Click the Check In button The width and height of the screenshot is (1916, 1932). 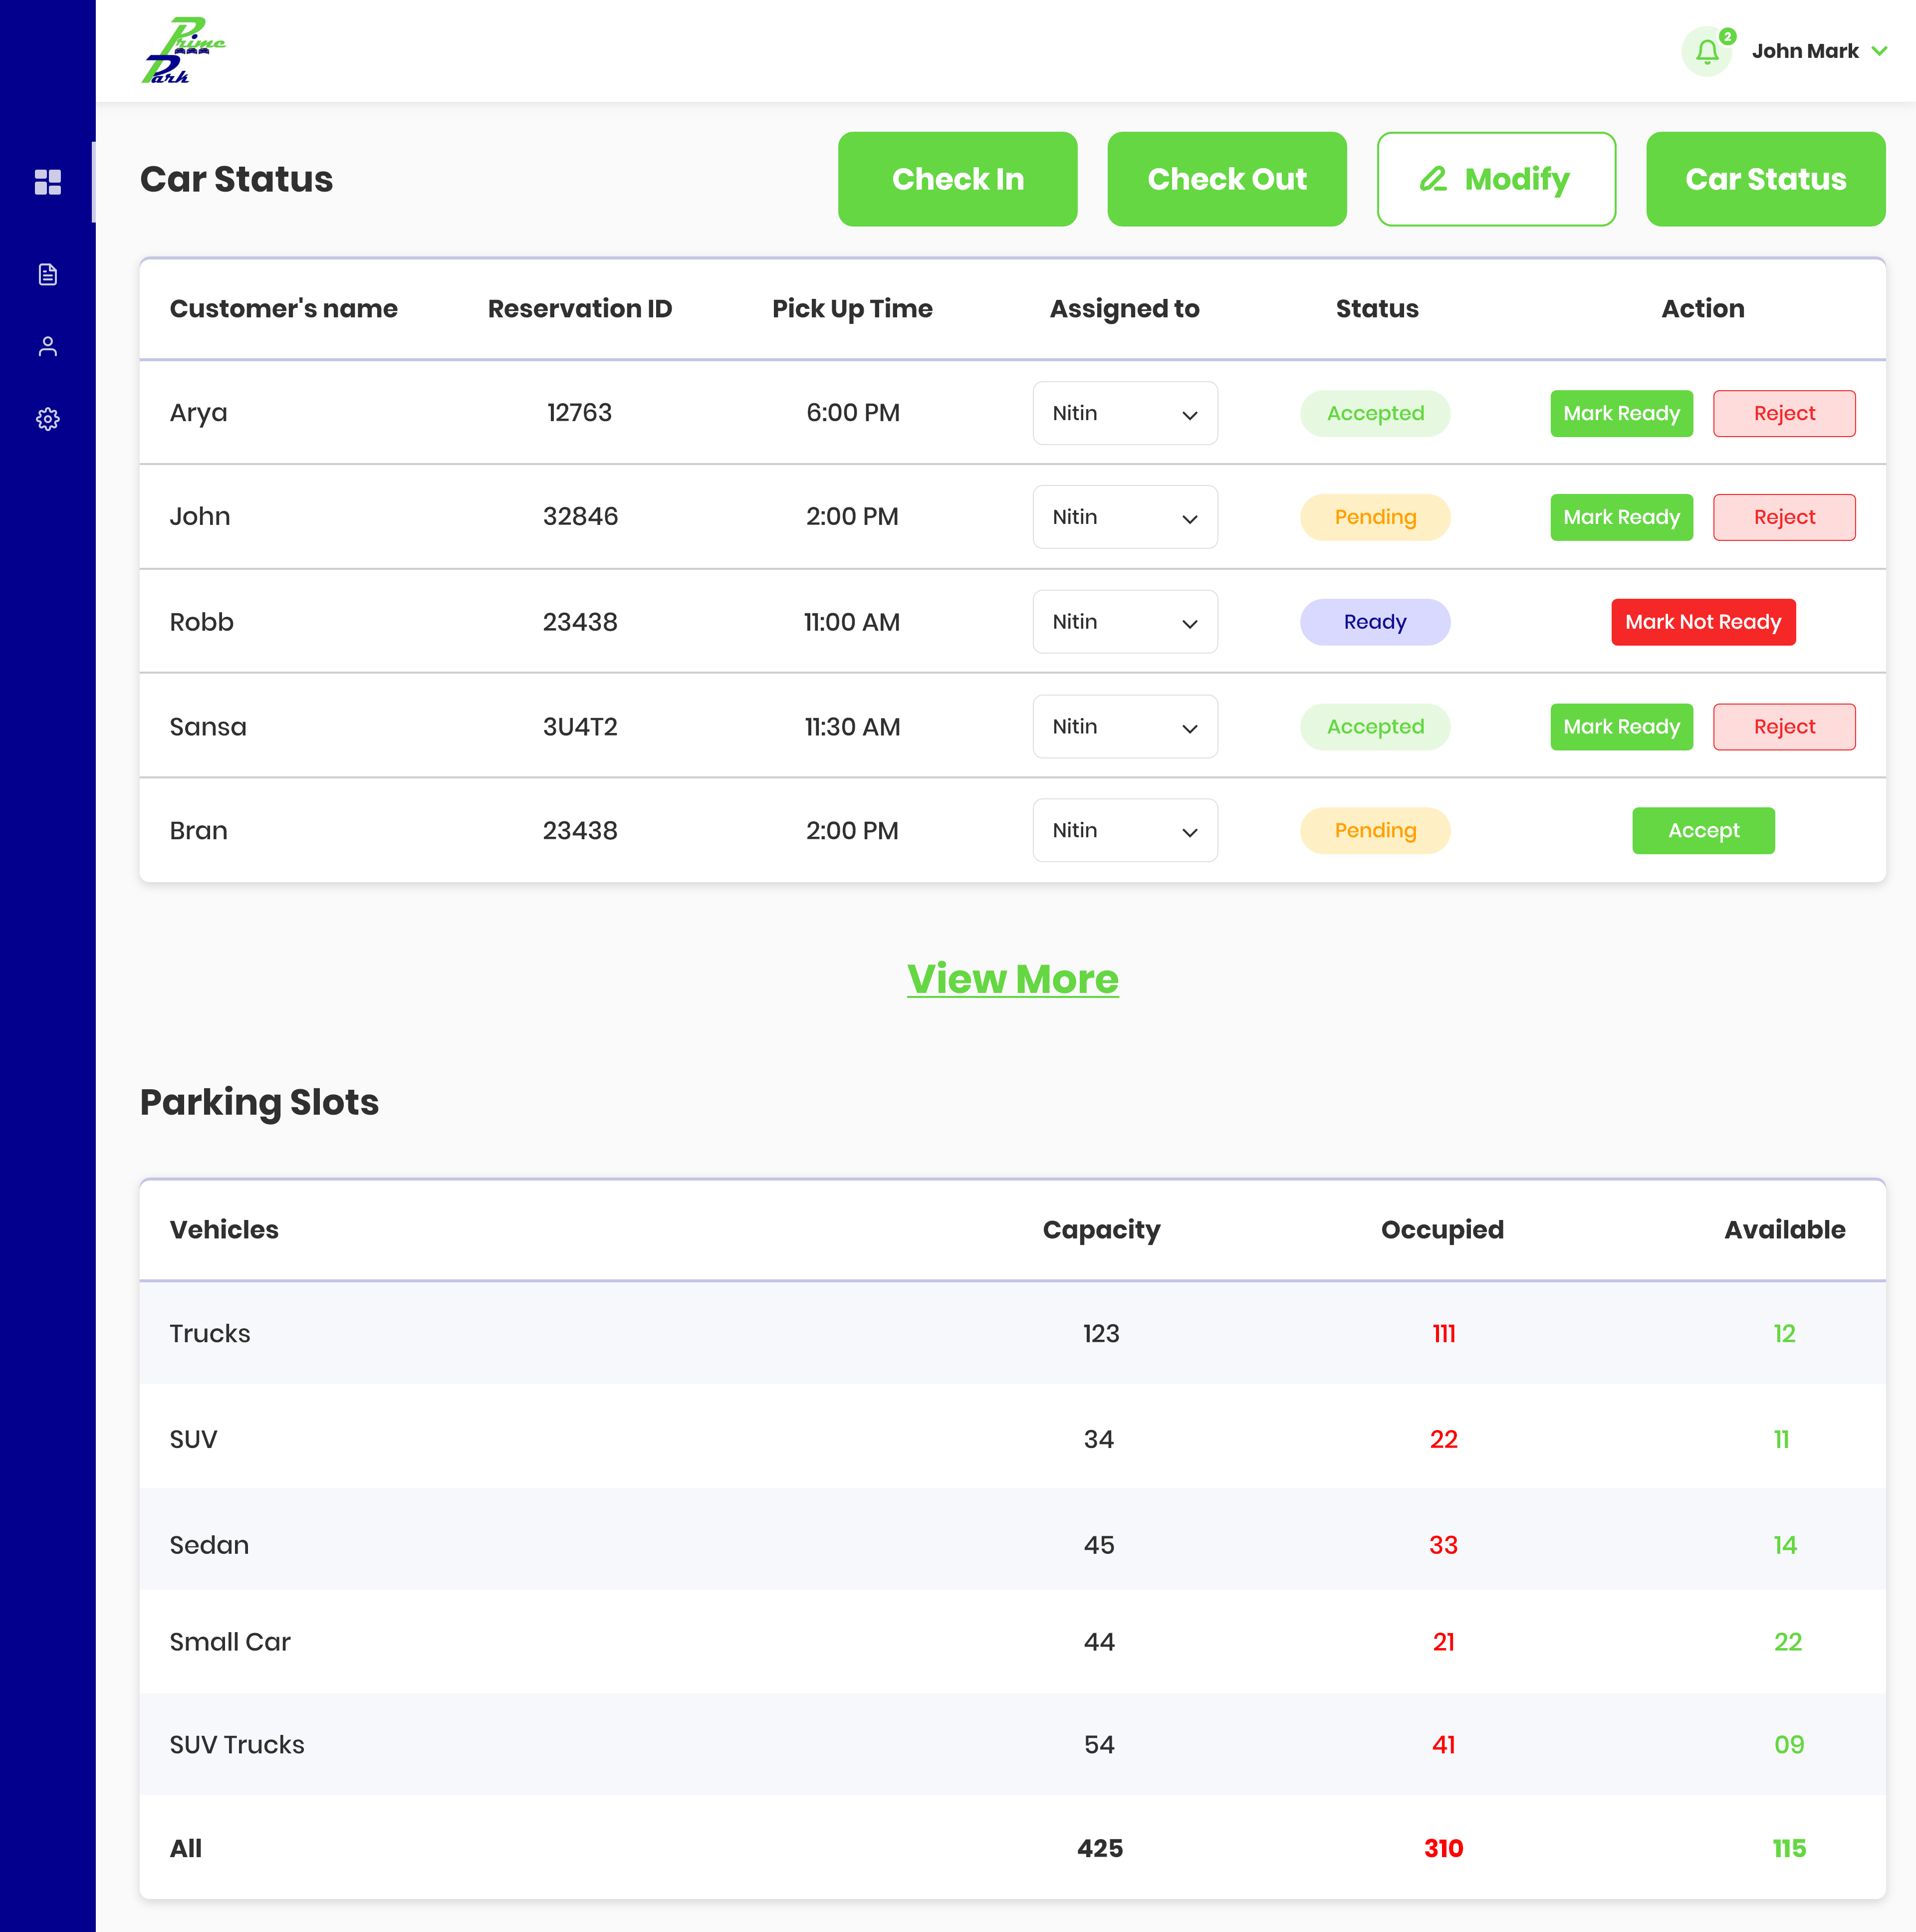tap(957, 179)
